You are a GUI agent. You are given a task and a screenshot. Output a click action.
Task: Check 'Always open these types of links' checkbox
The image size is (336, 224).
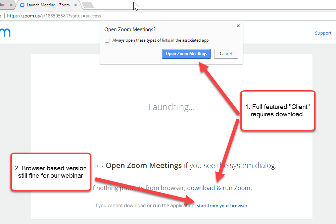tap(107, 40)
